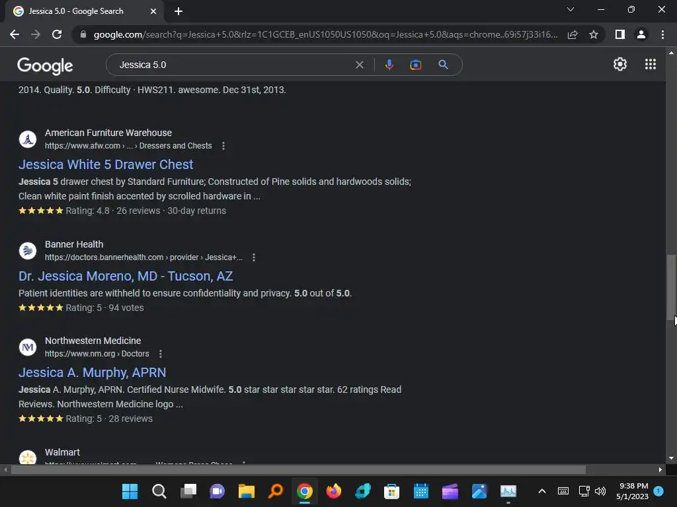Open Dr. Jessica Moreno, MD link

click(126, 276)
